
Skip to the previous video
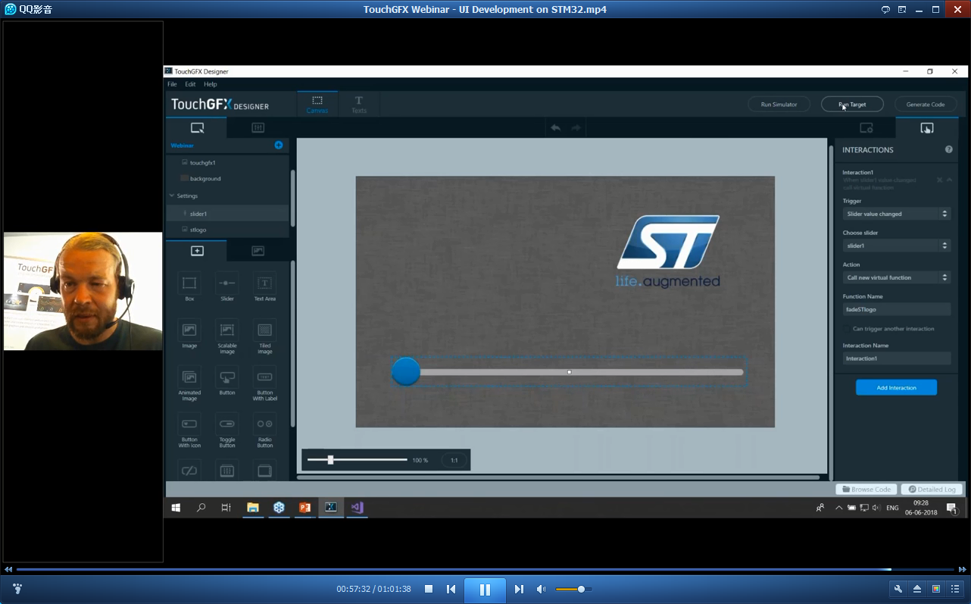click(x=451, y=589)
